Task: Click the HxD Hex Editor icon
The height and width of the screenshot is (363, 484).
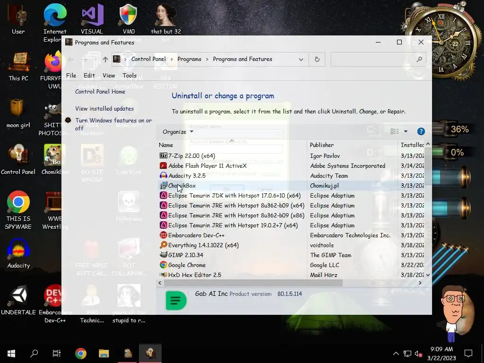Action: pos(163,275)
